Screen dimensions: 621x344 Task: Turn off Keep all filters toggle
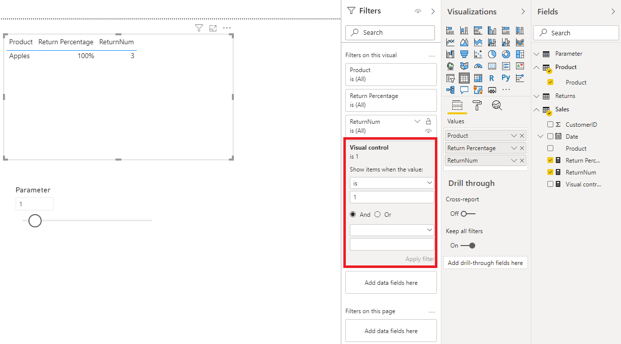pyautogui.click(x=468, y=246)
